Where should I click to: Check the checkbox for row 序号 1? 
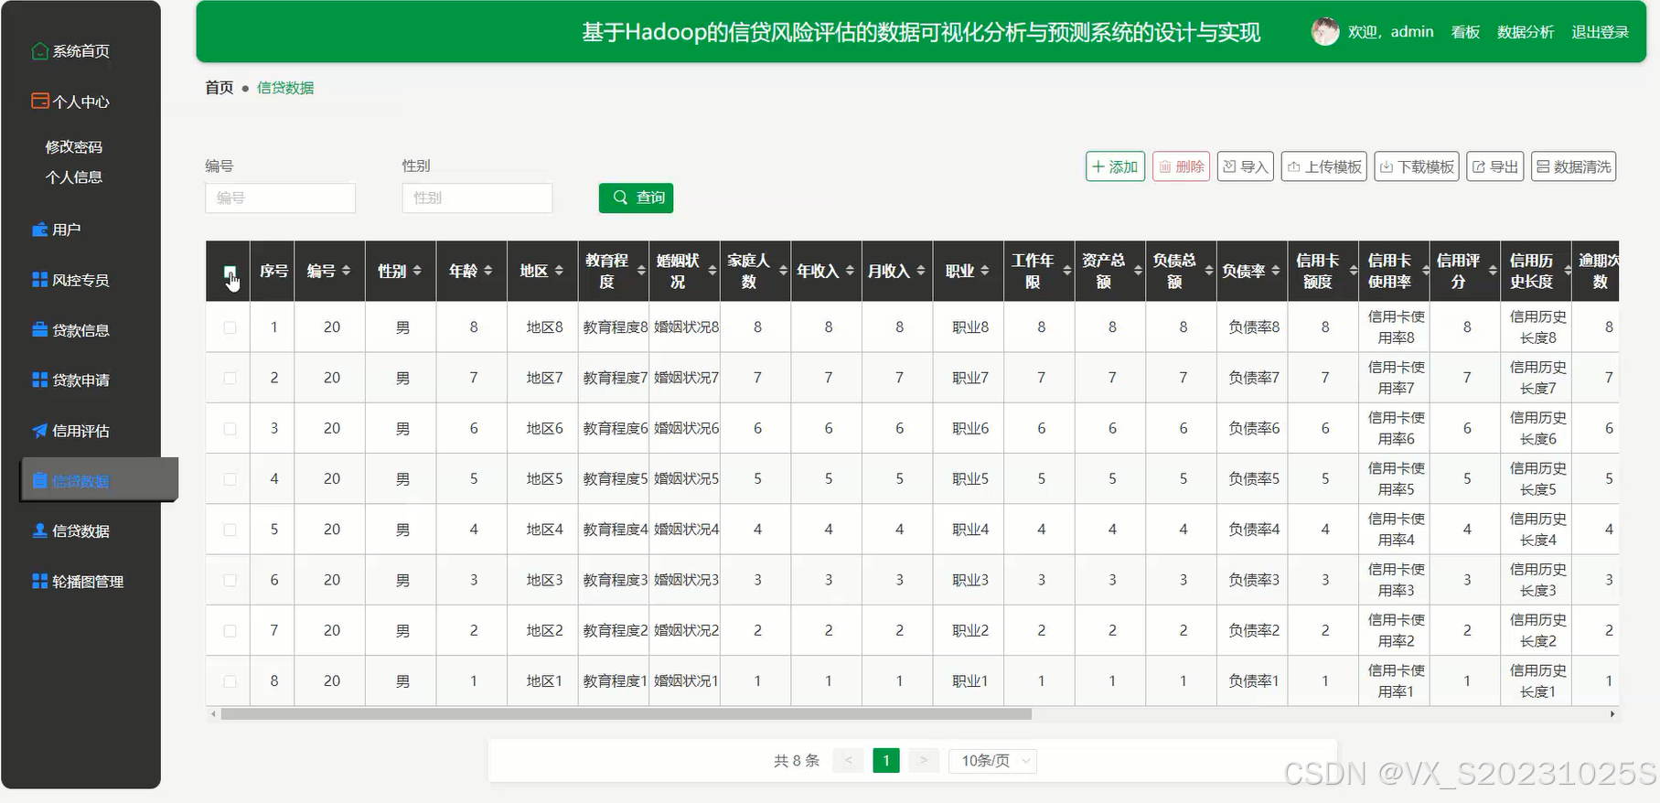coord(230,327)
